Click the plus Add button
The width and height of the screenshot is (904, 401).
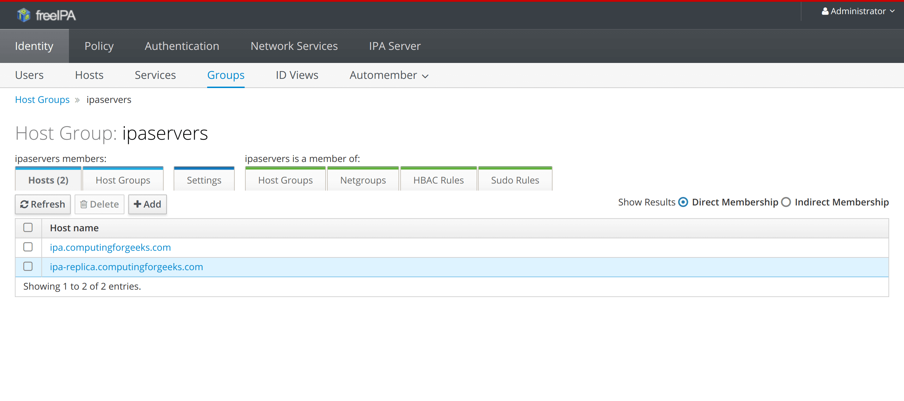click(x=147, y=204)
